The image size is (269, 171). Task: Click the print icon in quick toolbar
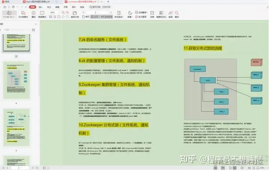pos(13,7)
